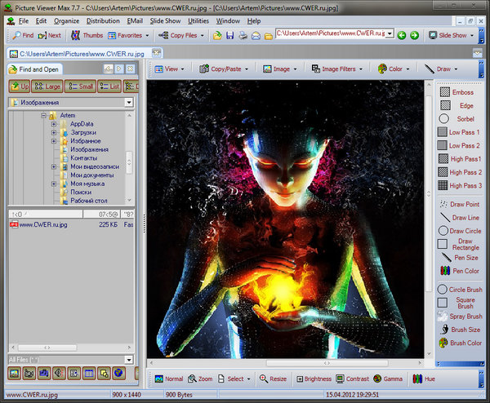
Task: Select the Контакты folder in tree
Action: pyautogui.click(x=84, y=158)
